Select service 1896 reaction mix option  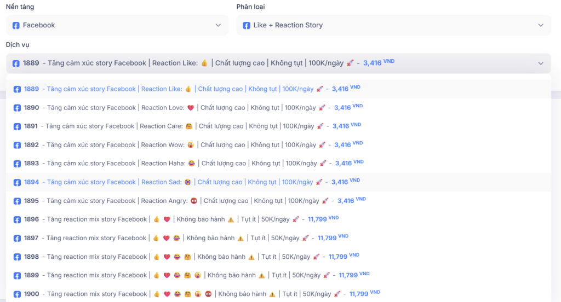[164, 219]
